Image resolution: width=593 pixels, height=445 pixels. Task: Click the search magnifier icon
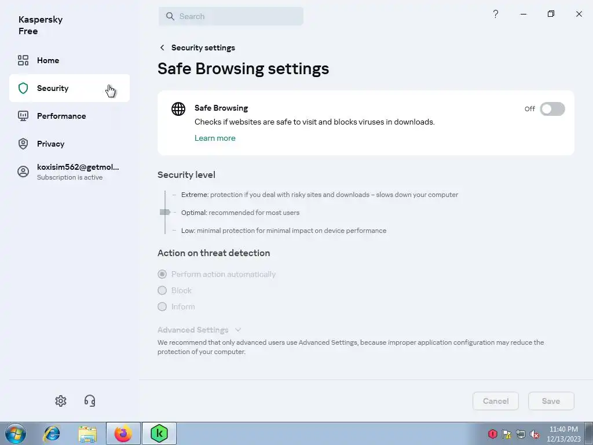tap(170, 16)
